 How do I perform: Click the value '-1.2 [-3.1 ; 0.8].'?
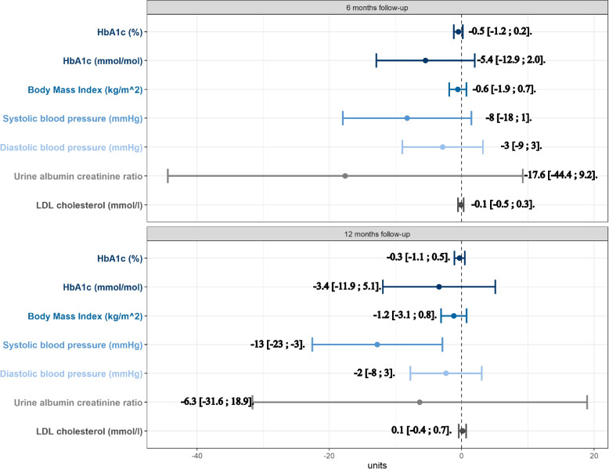pyautogui.click(x=405, y=315)
